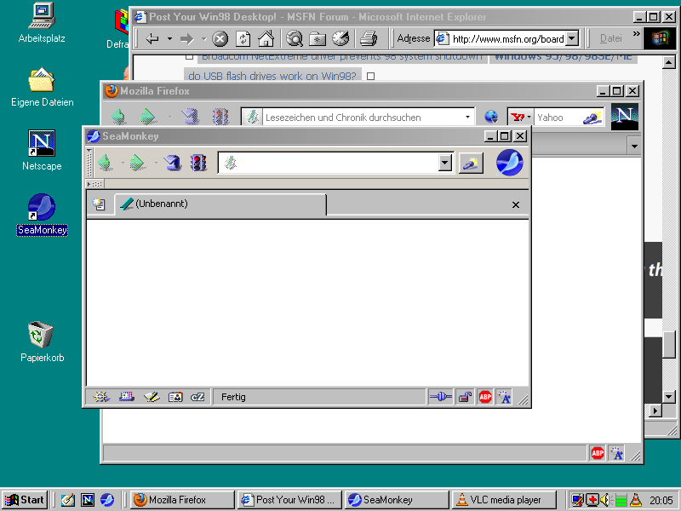Reload page in SeaMonkey
681x511 pixels.
click(x=173, y=163)
